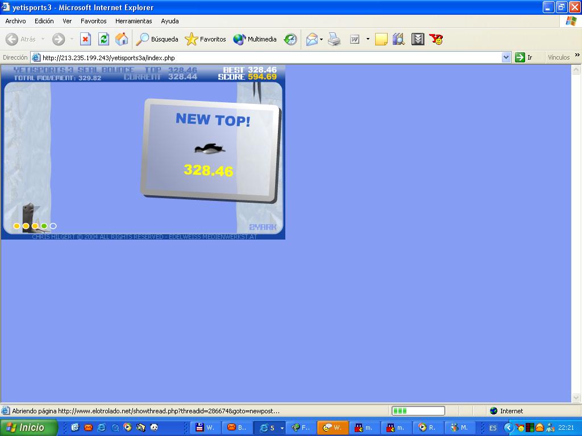Viewport: 582px width, 436px height.
Task: Click the Edit with Word icon
Action: pos(355,39)
